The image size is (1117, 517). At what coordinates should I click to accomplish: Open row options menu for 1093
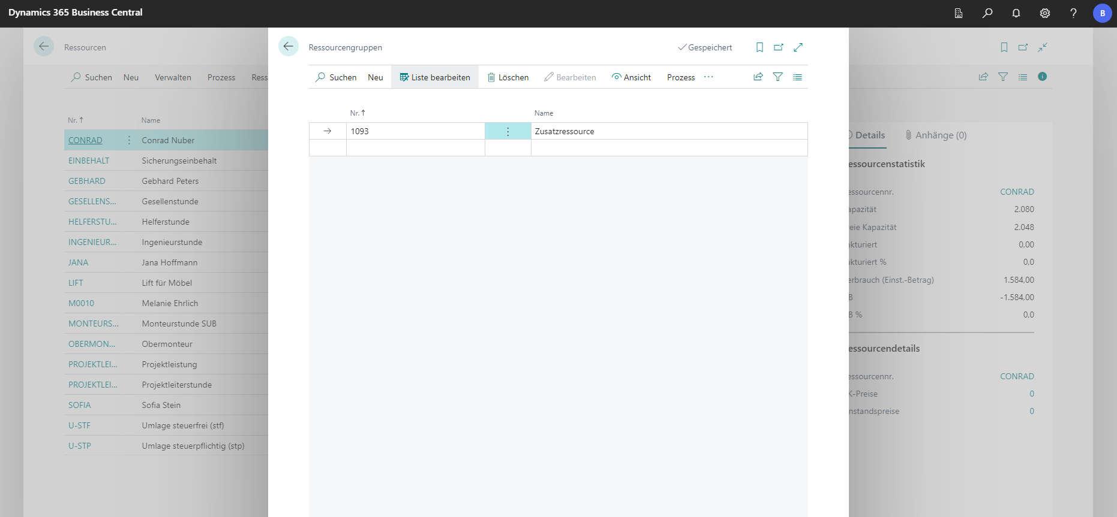[x=508, y=131]
